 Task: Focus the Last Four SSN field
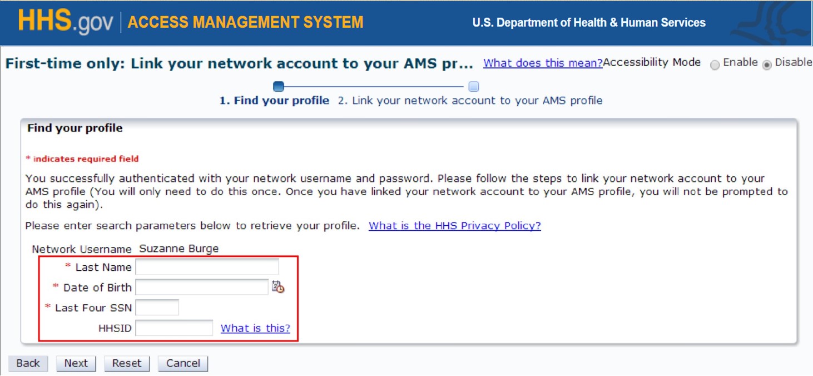(x=157, y=308)
